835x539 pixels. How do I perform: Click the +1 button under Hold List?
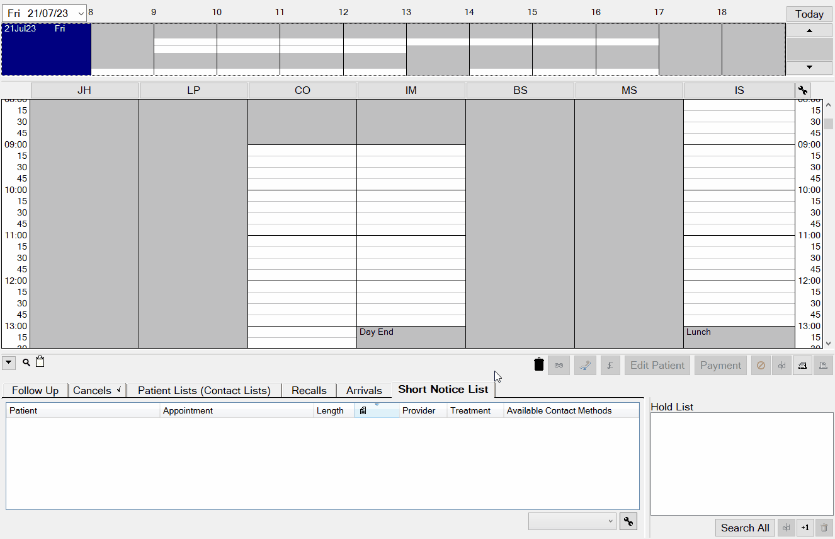[x=805, y=528]
